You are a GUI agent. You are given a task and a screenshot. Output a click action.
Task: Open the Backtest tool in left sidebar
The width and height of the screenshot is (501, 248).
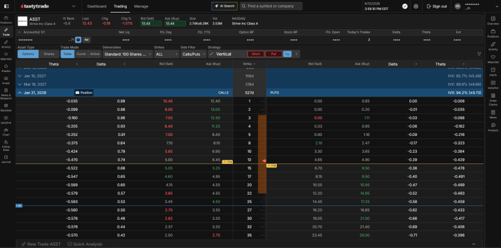point(6,108)
